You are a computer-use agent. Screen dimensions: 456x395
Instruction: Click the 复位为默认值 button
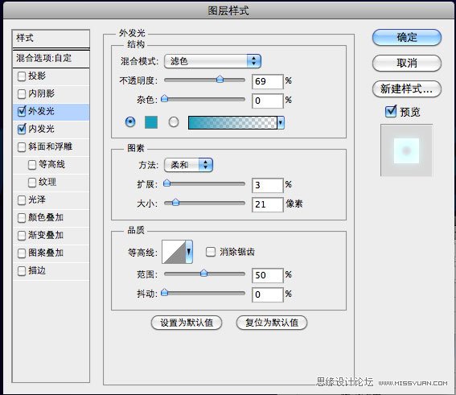(x=272, y=323)
